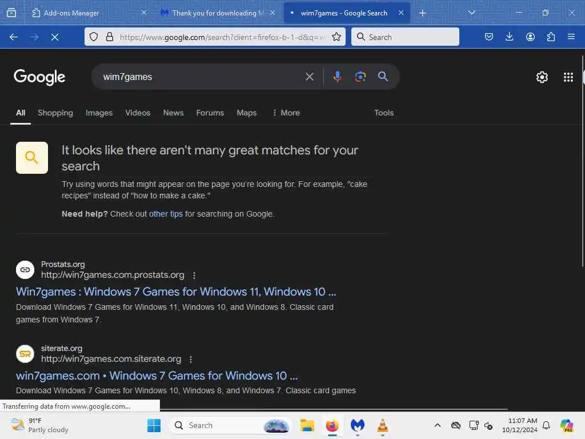
Task: Select the News results tab
Action: click(x=173, y=113)
